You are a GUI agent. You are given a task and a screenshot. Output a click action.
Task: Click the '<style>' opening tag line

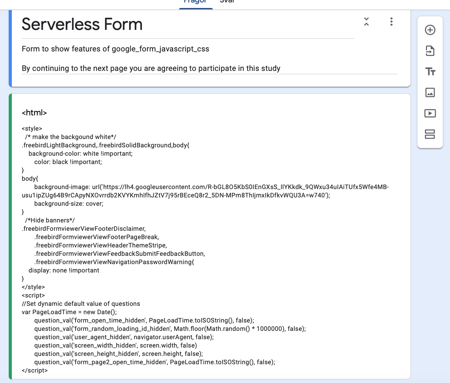point(32,129)
